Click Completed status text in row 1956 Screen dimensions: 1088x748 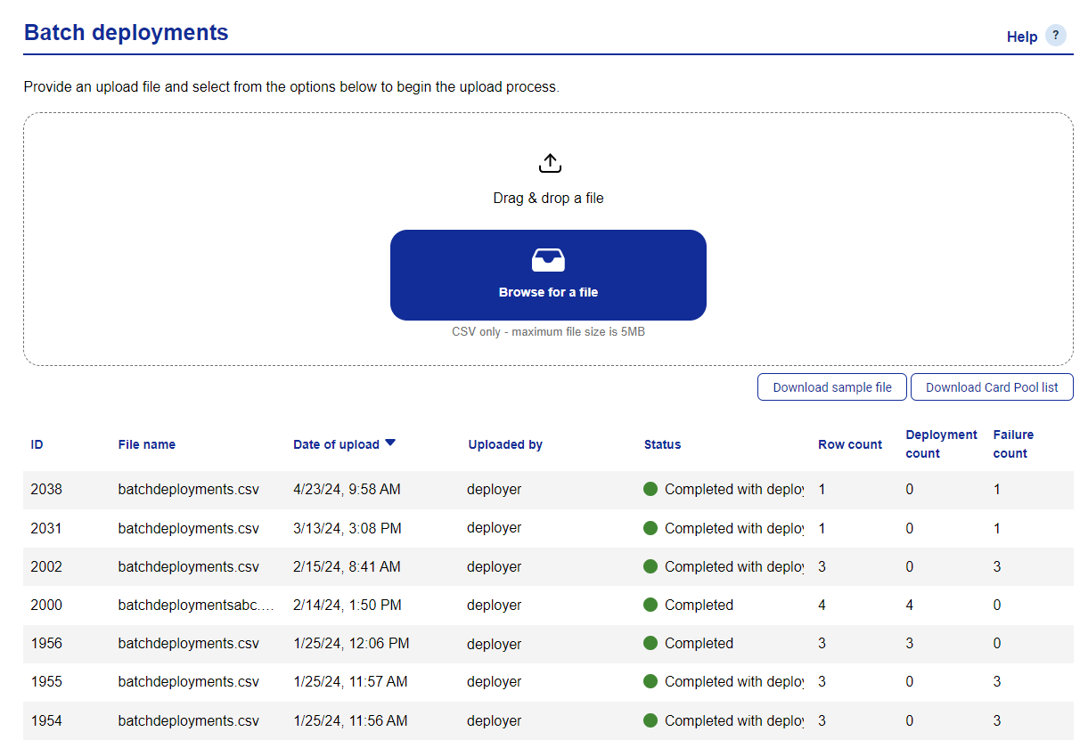[x=699, y=643]
